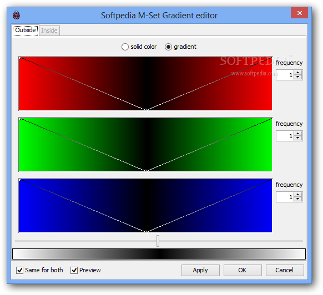Select the gradient radio button
This screenshot has width=323, height=295.
pos(168,47)
